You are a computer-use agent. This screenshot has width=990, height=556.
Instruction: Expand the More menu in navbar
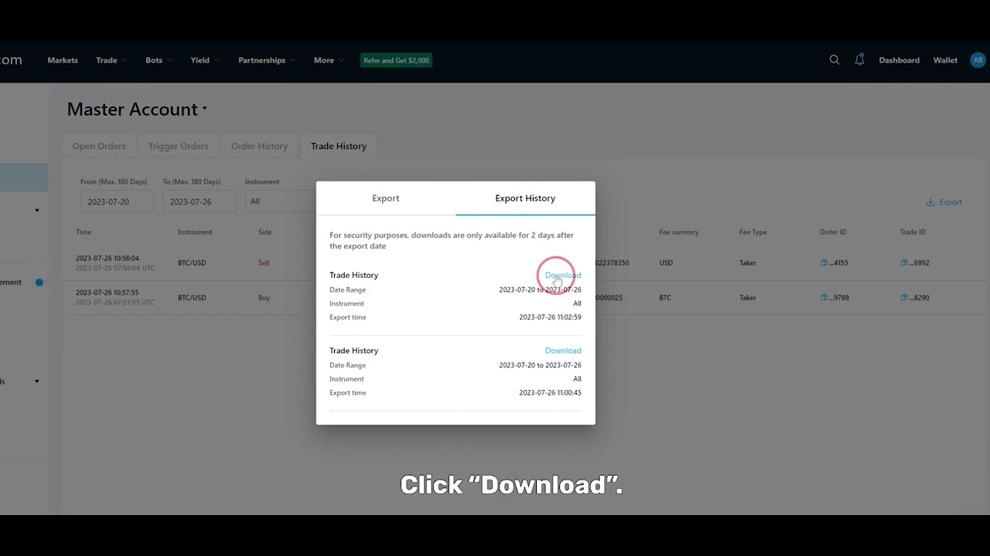coord(329,60)
